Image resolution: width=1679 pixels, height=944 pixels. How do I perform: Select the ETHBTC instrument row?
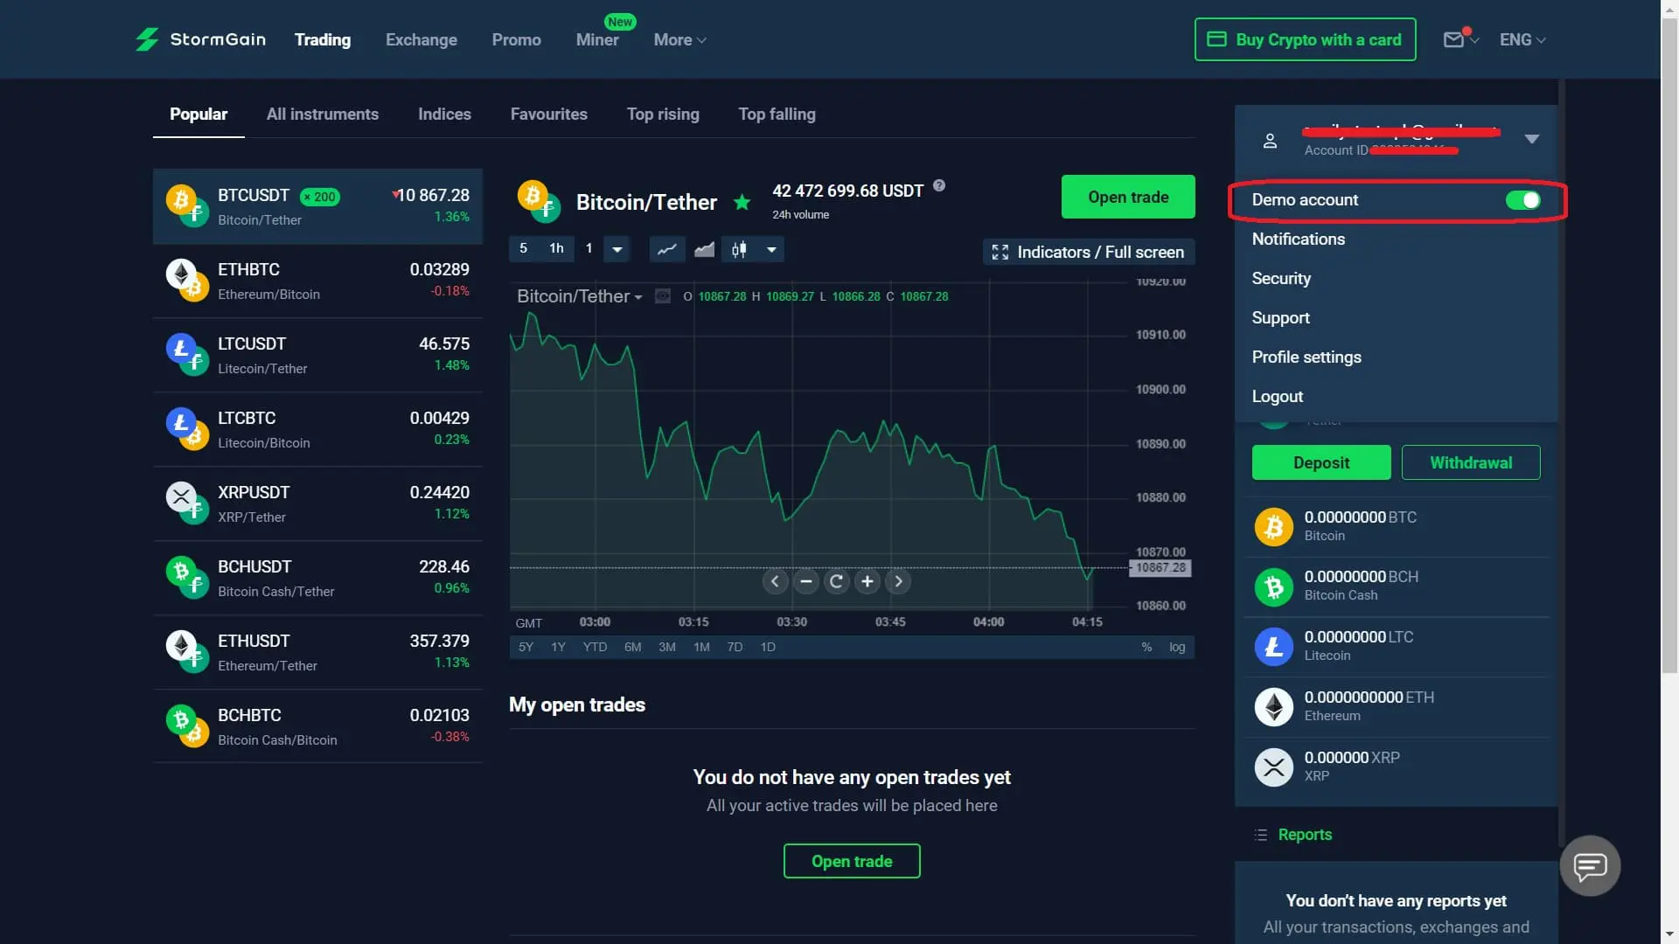pyautogui.click(x=317, y=281)
